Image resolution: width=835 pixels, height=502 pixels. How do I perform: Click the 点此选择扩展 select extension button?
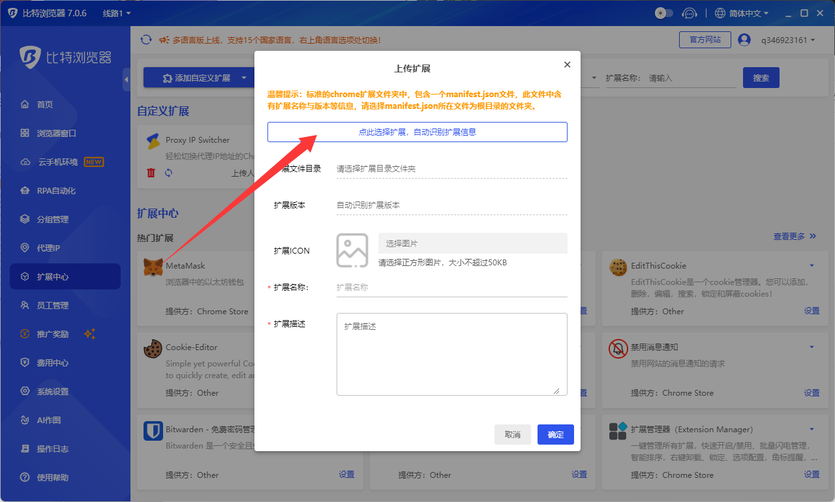(417, 132)
